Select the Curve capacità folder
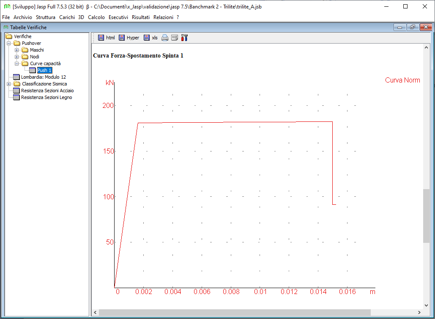The height and width of the screenshot is (319, 435). (41, 63)
